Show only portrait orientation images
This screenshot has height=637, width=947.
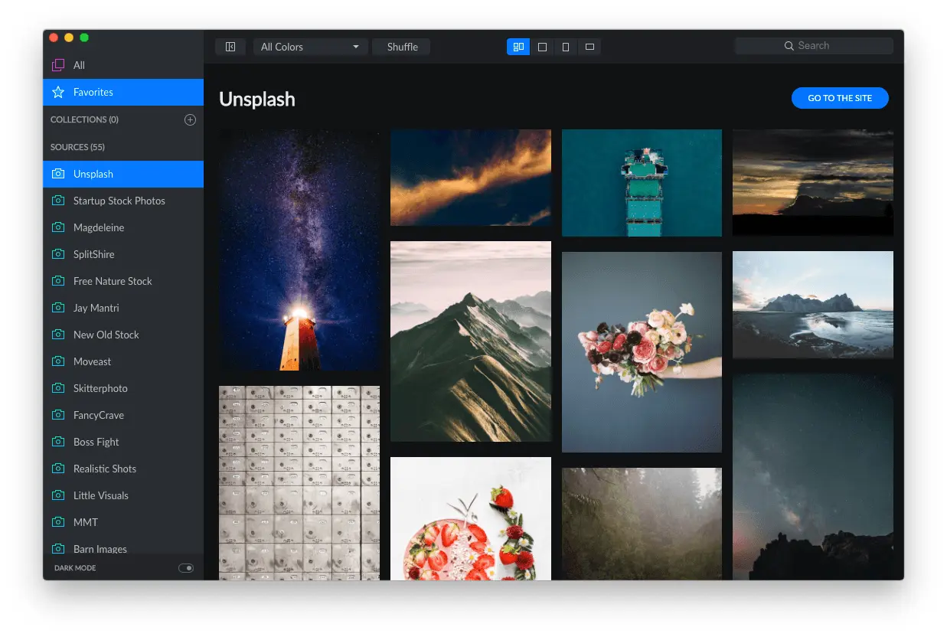(566, 47)
